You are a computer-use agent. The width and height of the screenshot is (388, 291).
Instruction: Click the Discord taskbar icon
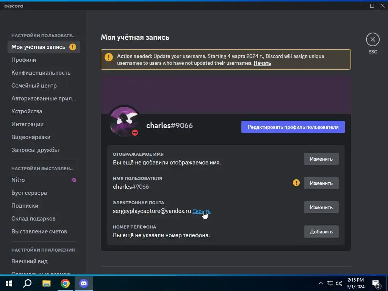pyautogui.click(x=84, y=283)
